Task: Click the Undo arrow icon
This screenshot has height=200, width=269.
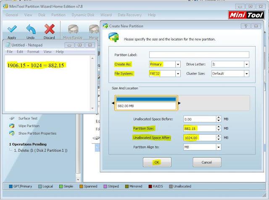Action: point(31,29)
